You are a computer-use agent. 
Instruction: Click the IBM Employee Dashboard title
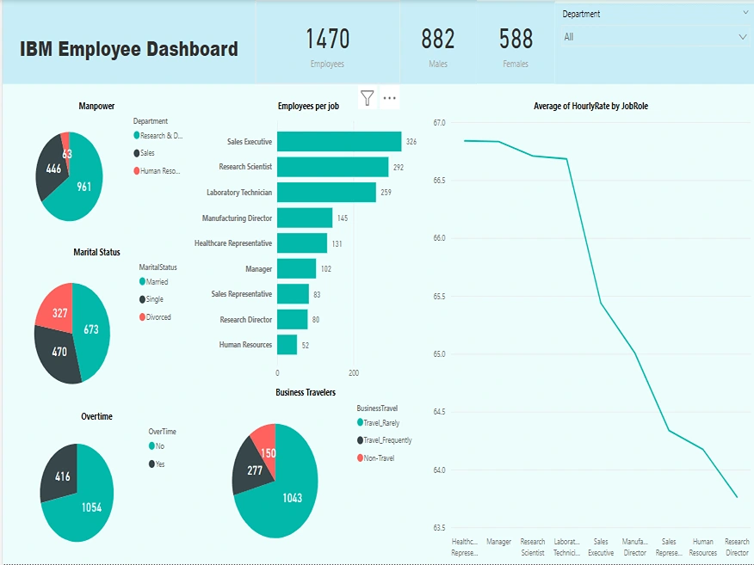129,49
